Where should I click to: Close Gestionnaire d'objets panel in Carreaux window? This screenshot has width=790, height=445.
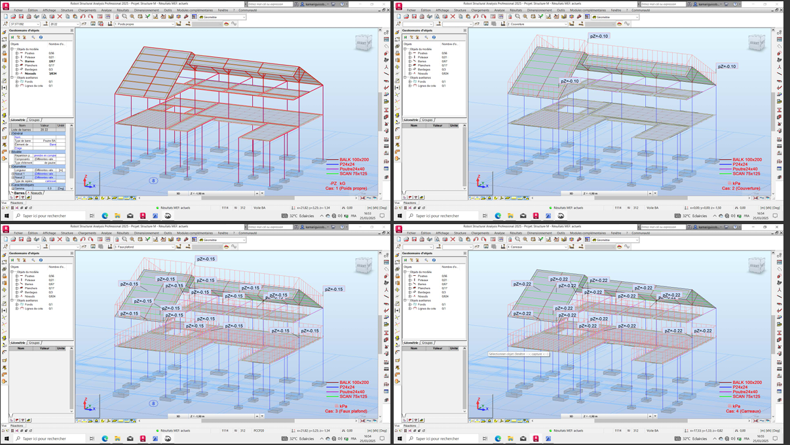tap(465, 254)
